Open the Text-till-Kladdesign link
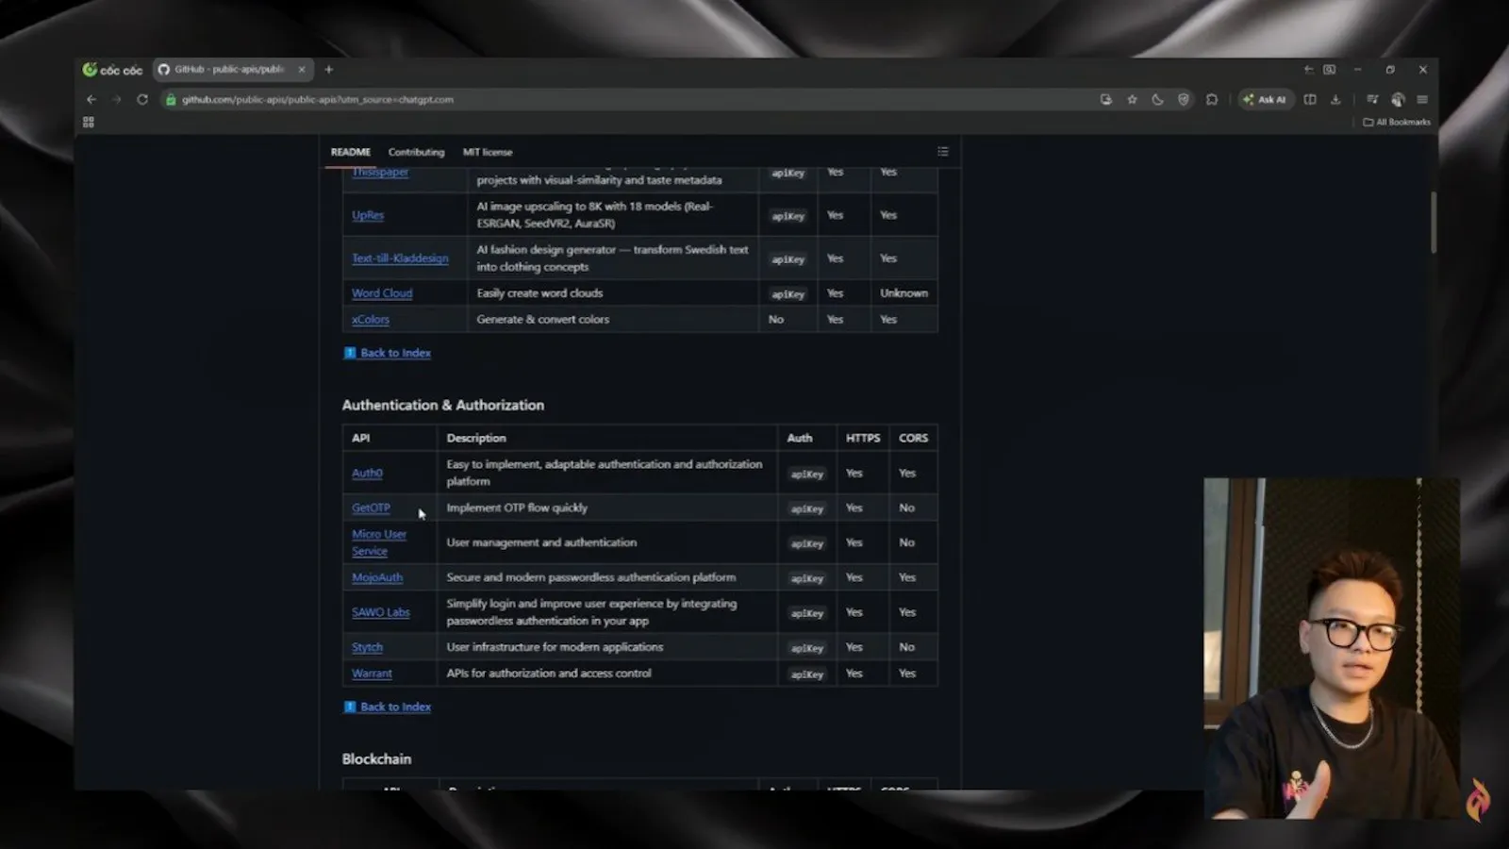Image resolution: width=1509 pixels, height=849 pixels. pos(400,258)
